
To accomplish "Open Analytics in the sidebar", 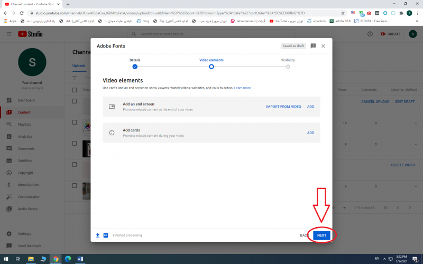I will [25, 137].
